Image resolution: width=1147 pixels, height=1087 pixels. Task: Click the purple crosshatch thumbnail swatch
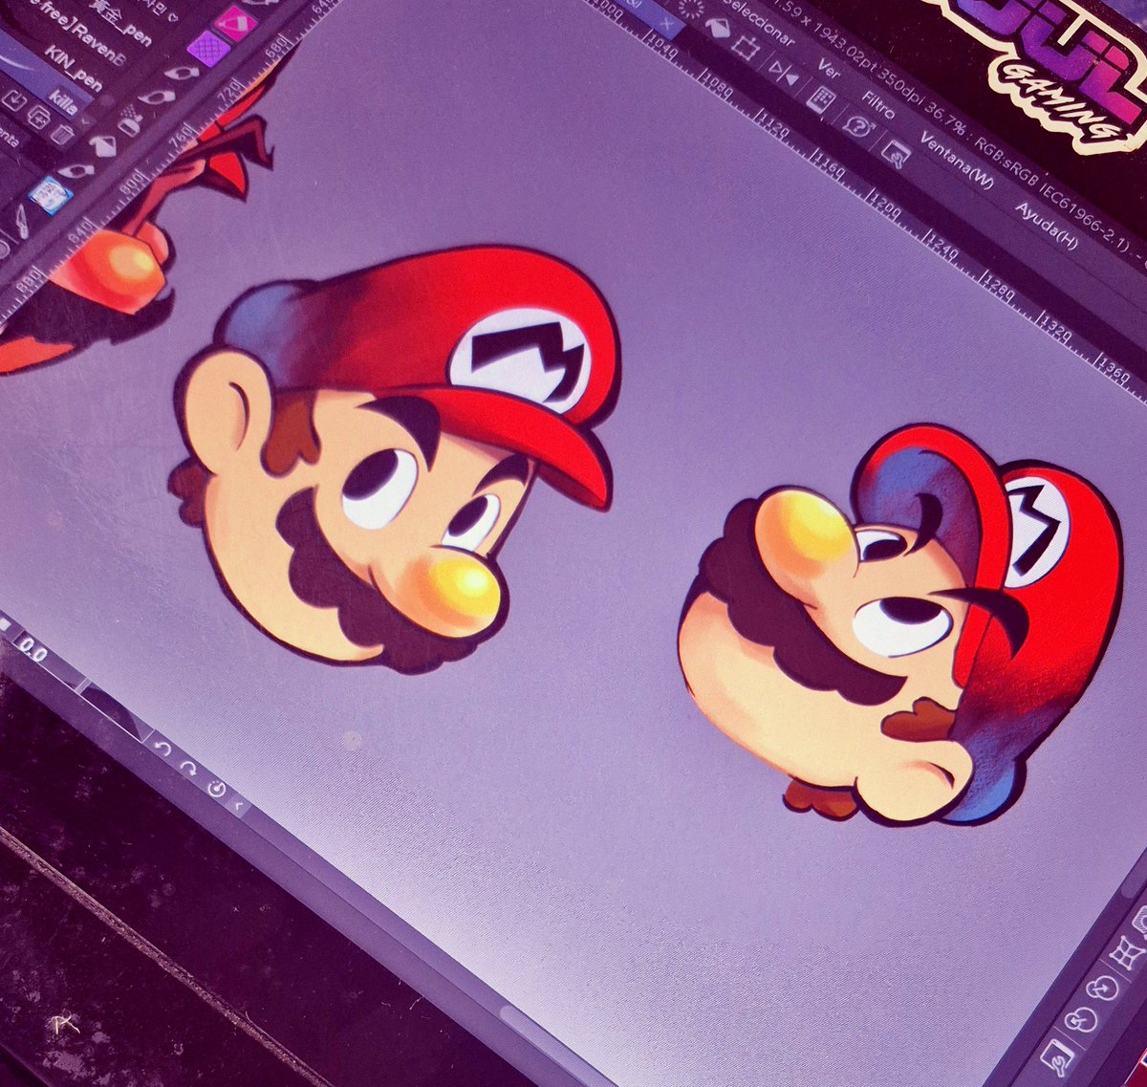point(209,48)
